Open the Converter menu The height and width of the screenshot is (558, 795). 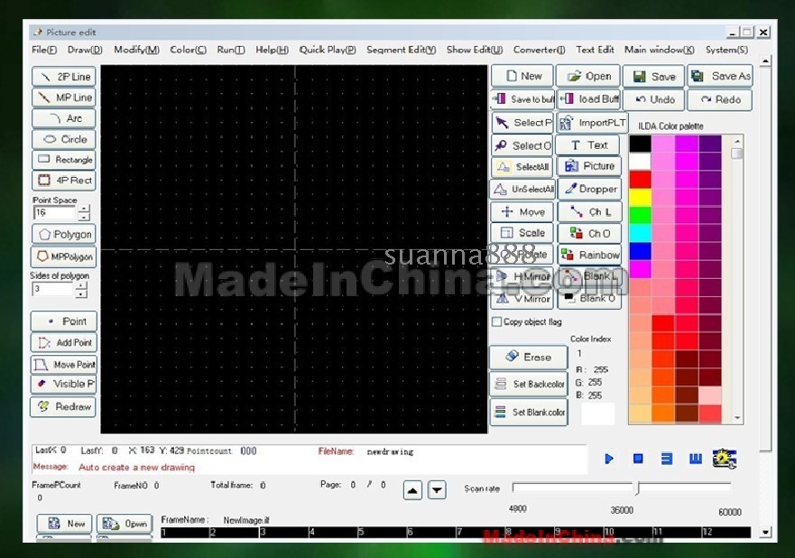pos(539,50)
